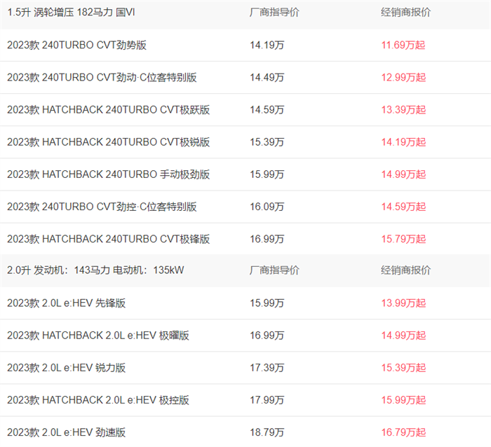Click 厂商指导价 header in 1.5升 section

[x=274, y=12]
